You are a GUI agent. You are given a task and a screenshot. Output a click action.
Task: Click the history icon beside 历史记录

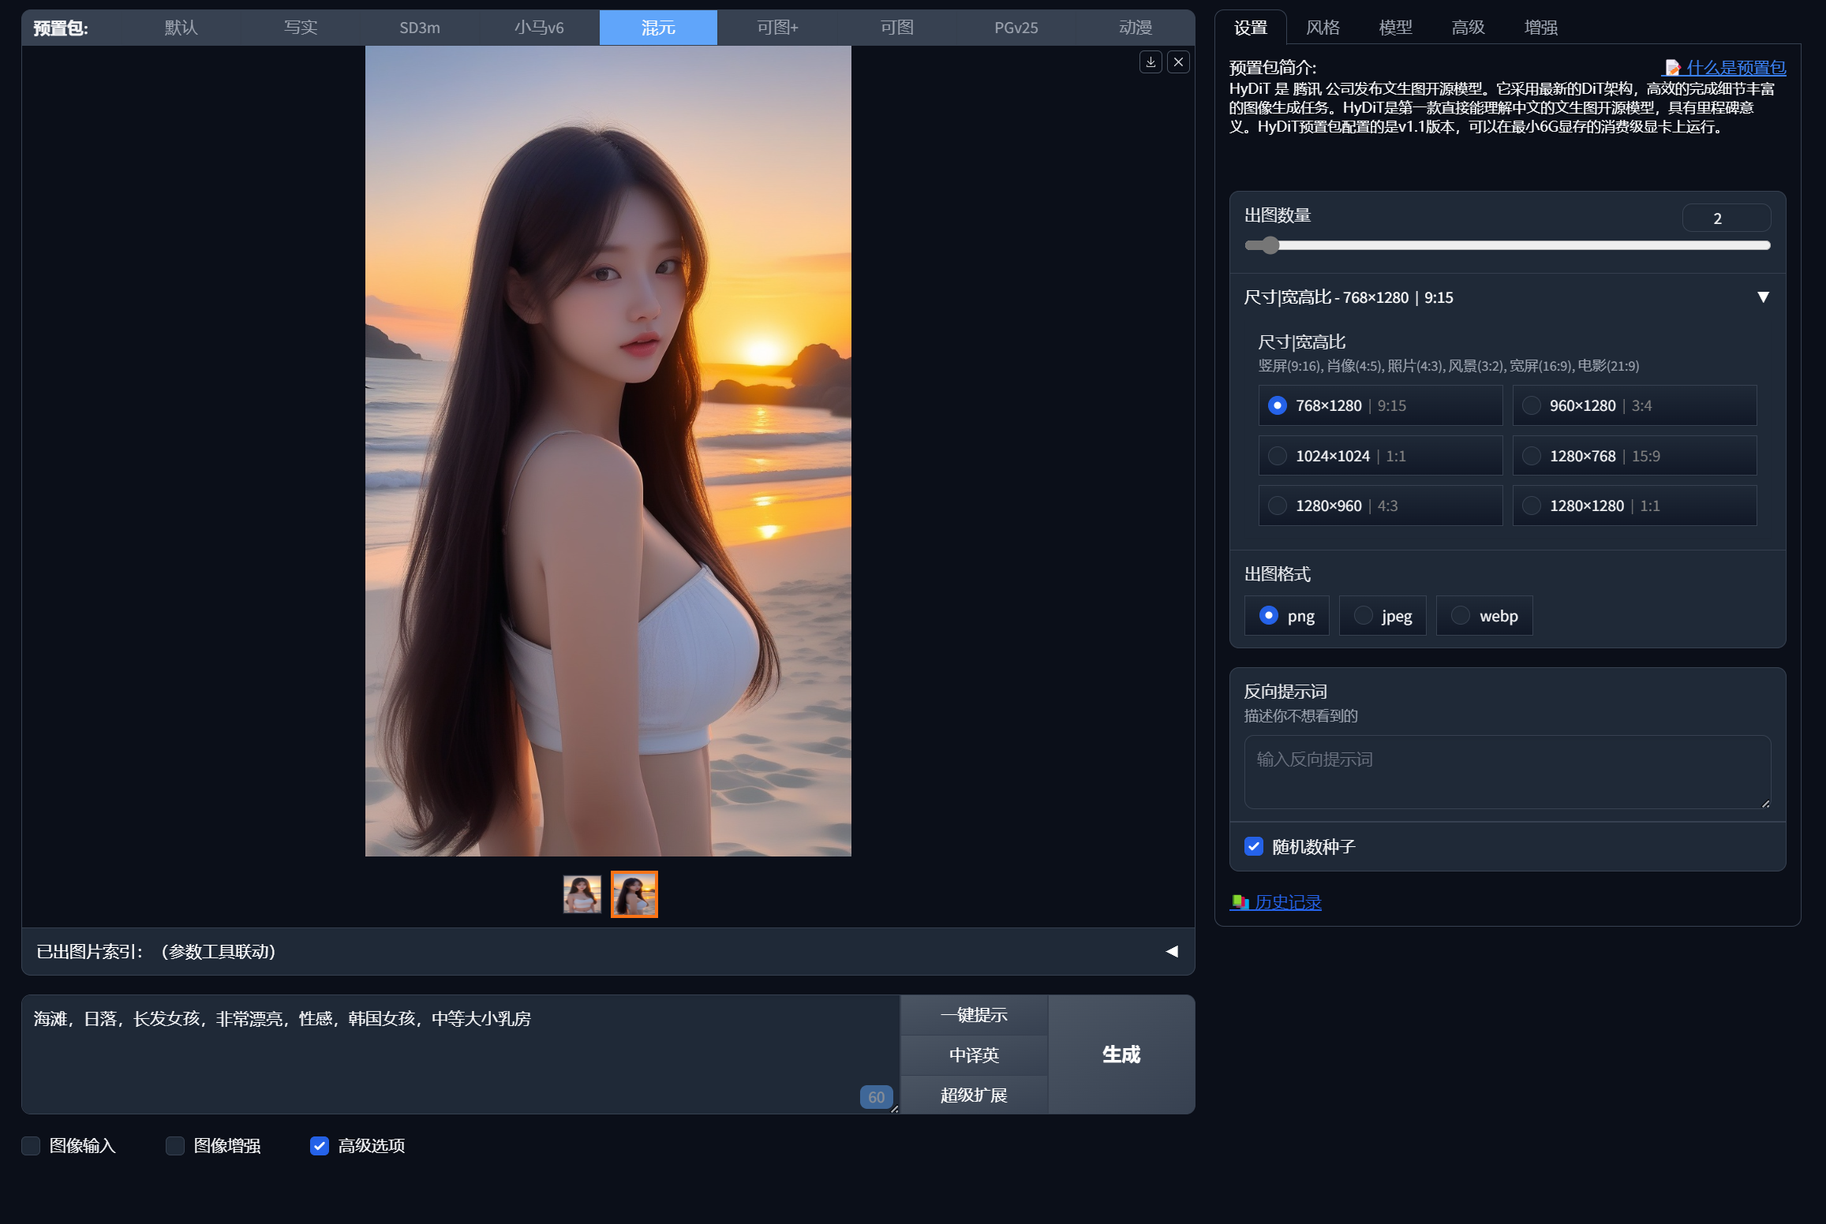(1240, 902)
